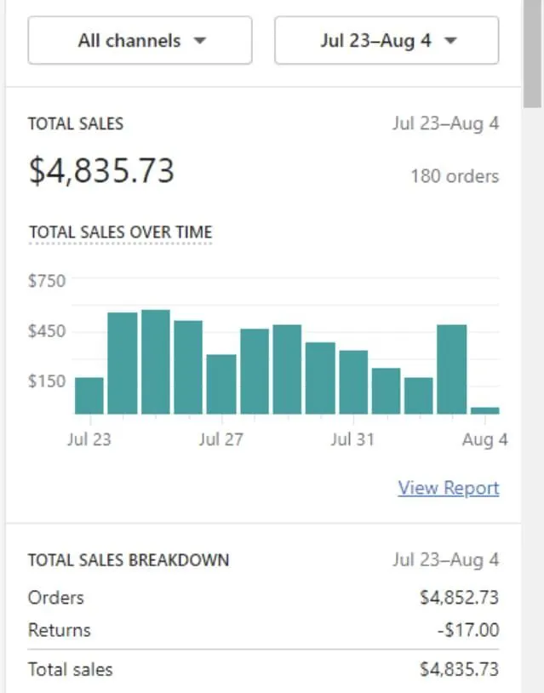
Task: Click the sales bar above Jul 27
Action: tap(221, 384)
